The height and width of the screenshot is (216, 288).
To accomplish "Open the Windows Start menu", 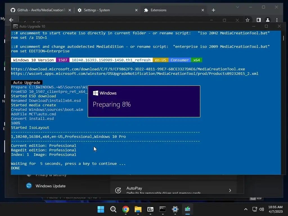I will click(101, 209).
